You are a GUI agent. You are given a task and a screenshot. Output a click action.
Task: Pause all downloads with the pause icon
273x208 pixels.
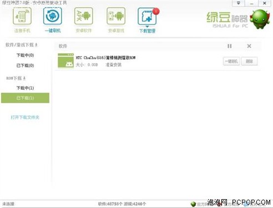click(230, 46)
